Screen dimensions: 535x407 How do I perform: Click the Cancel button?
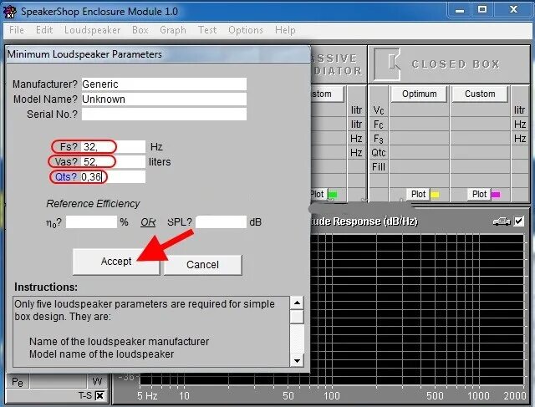202,265
